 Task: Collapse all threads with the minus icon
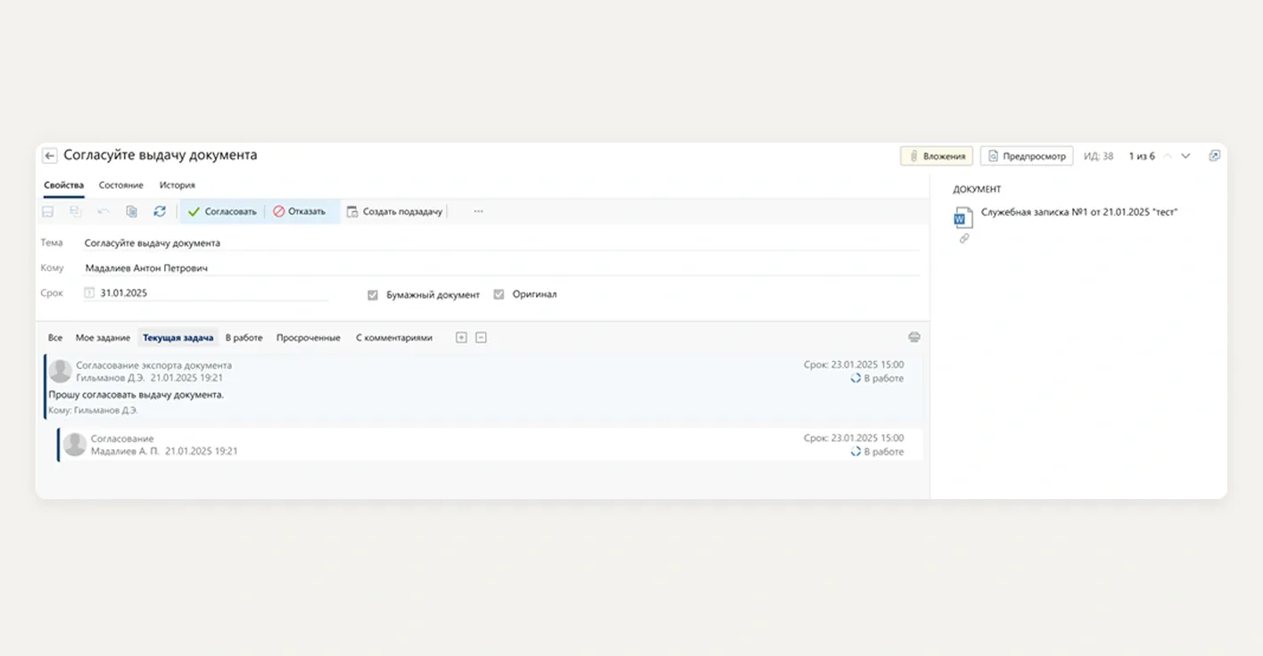click(x=481, y=338)
